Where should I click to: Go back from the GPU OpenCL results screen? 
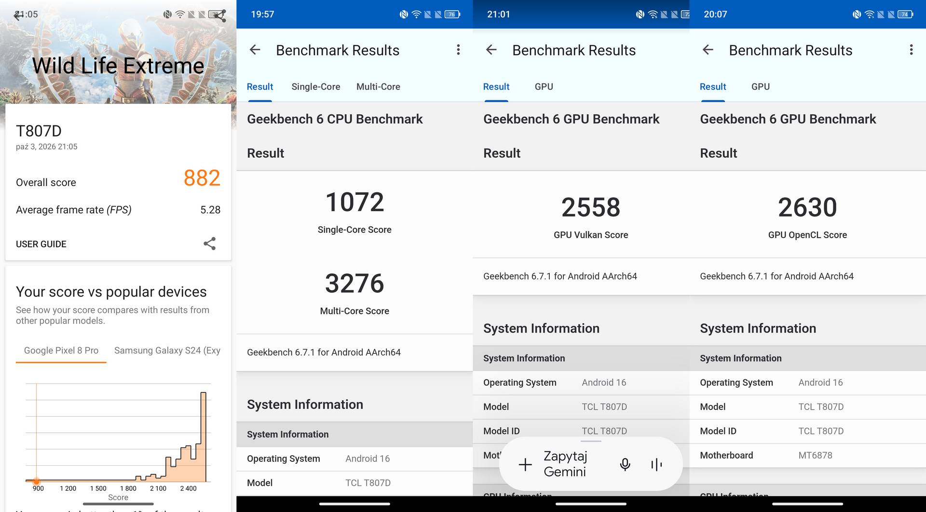[x=708, y=50]
